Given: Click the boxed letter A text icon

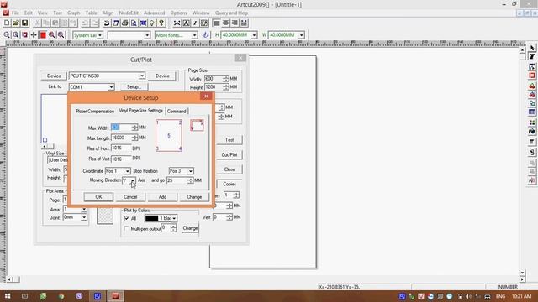Looking at the screenshot, I should [x=186, y=23].
